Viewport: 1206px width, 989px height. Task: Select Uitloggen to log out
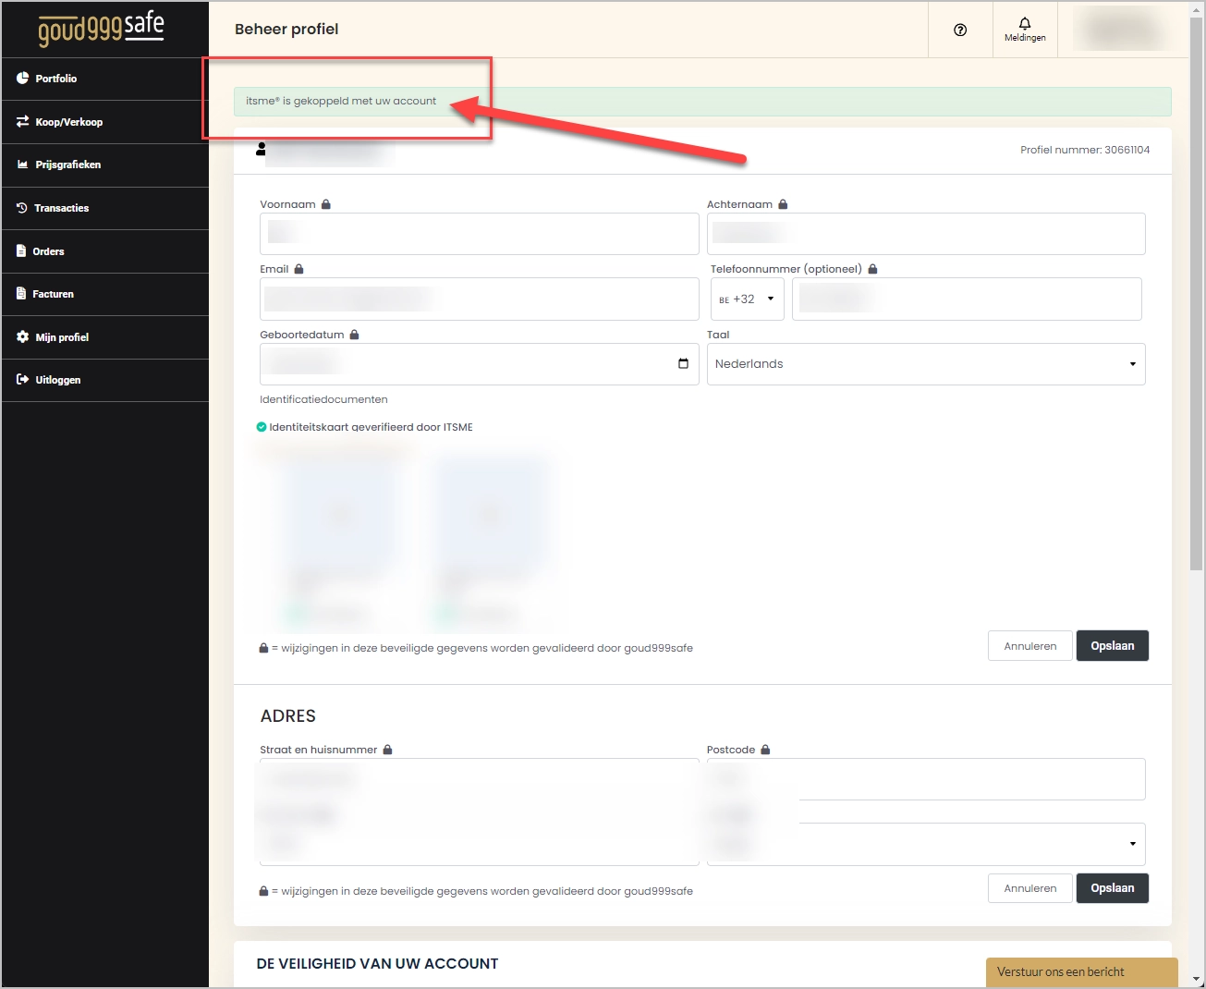tap(104, 380)
